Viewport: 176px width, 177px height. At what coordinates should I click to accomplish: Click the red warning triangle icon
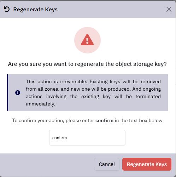pos(87,40)
